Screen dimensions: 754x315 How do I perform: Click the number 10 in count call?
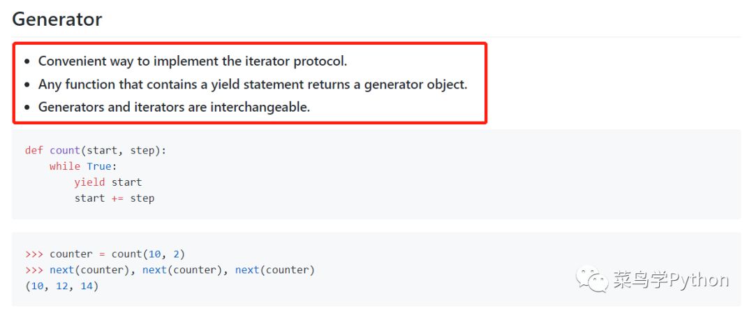tap(154, 254)
